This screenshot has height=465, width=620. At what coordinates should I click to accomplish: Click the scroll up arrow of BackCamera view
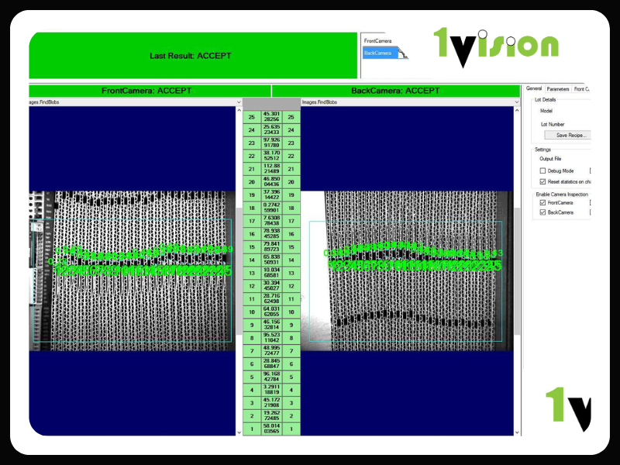pyautogui.click(x=517, y=111)
